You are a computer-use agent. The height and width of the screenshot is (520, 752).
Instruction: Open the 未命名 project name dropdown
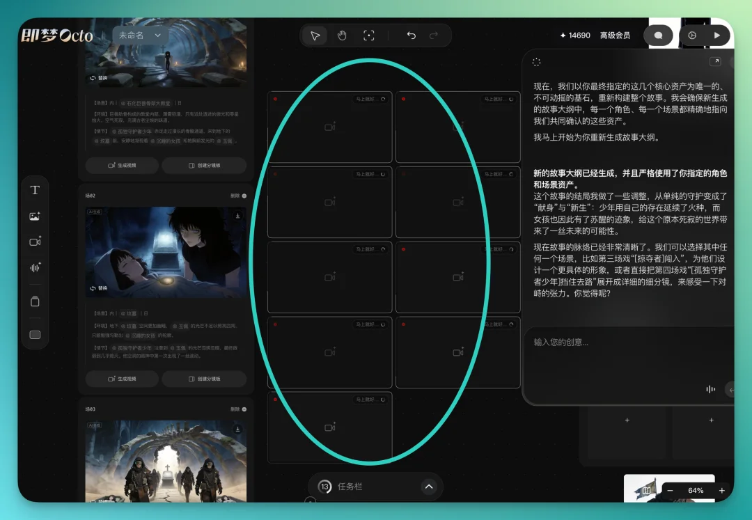[x=140, y=35]
